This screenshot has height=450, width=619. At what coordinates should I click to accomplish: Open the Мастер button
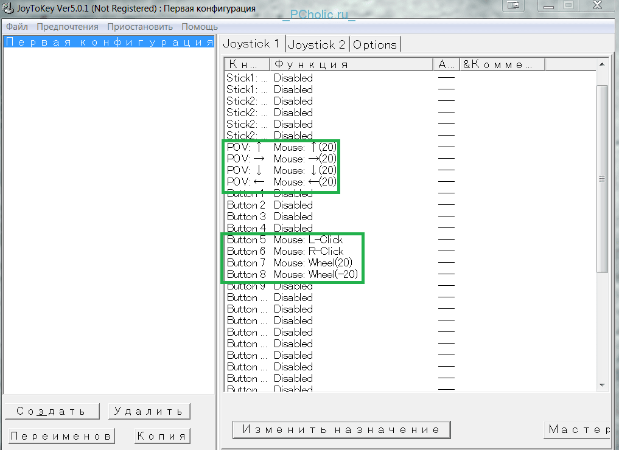pyautogui.click(x=578, y=429)
